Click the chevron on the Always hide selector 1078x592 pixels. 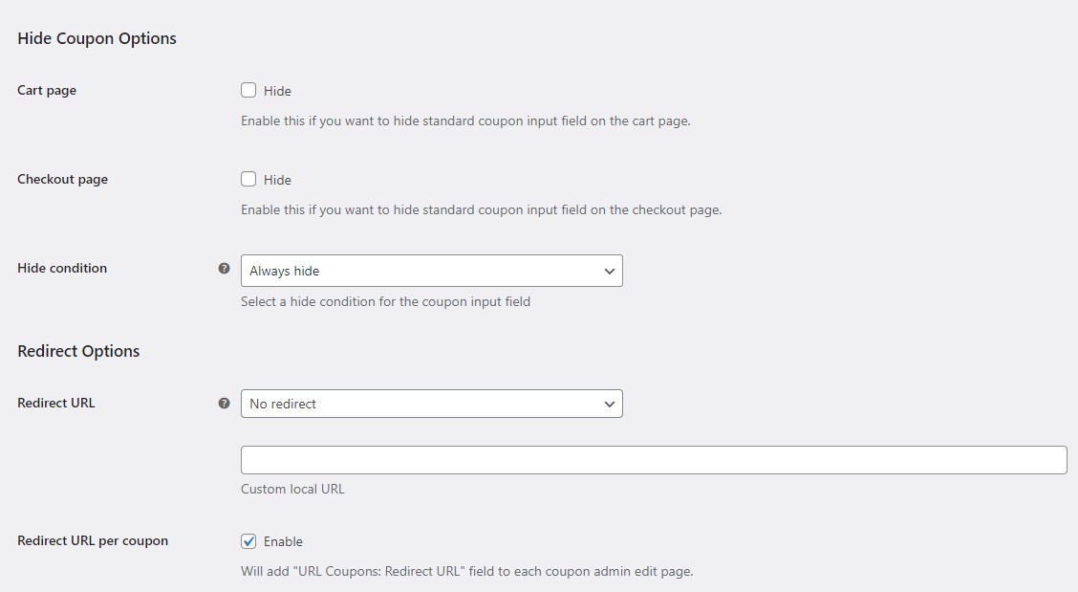click(609, 271)
